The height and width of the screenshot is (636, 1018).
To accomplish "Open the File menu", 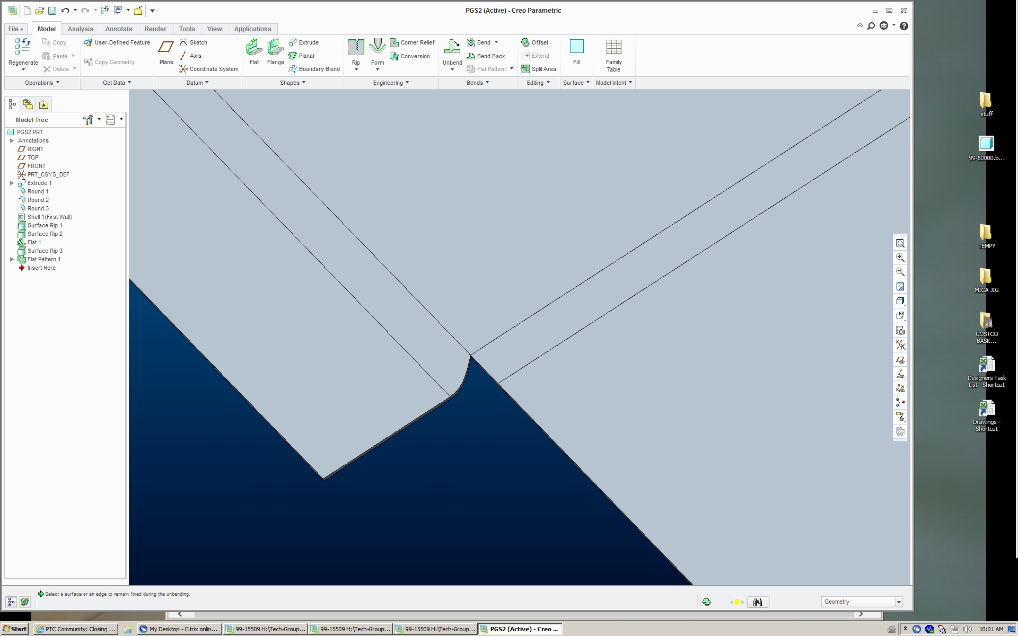I will tap(15, 29).
